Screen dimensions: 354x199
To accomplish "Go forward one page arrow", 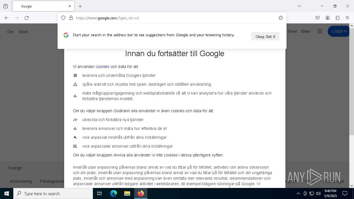I will (x=17, y=18).
